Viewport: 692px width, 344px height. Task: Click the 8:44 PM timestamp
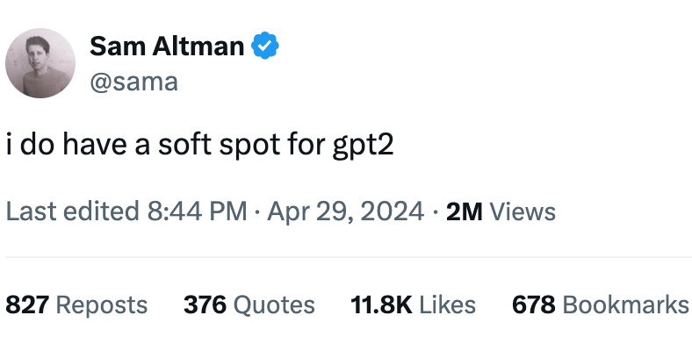pyautogui.click(x=198, y=211)
